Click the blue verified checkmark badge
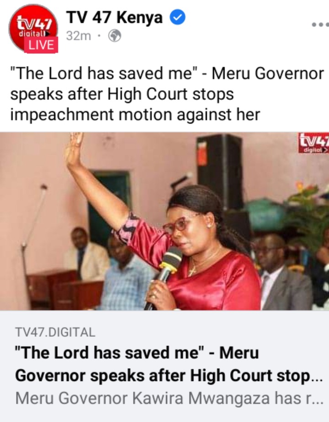Image resolution: width=329 pixels, height=422 pixels. pos(177,17)
